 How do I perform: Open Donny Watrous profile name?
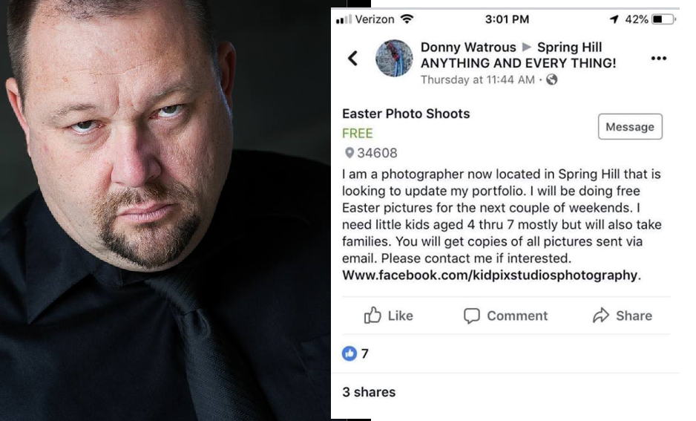coord(468,47)
